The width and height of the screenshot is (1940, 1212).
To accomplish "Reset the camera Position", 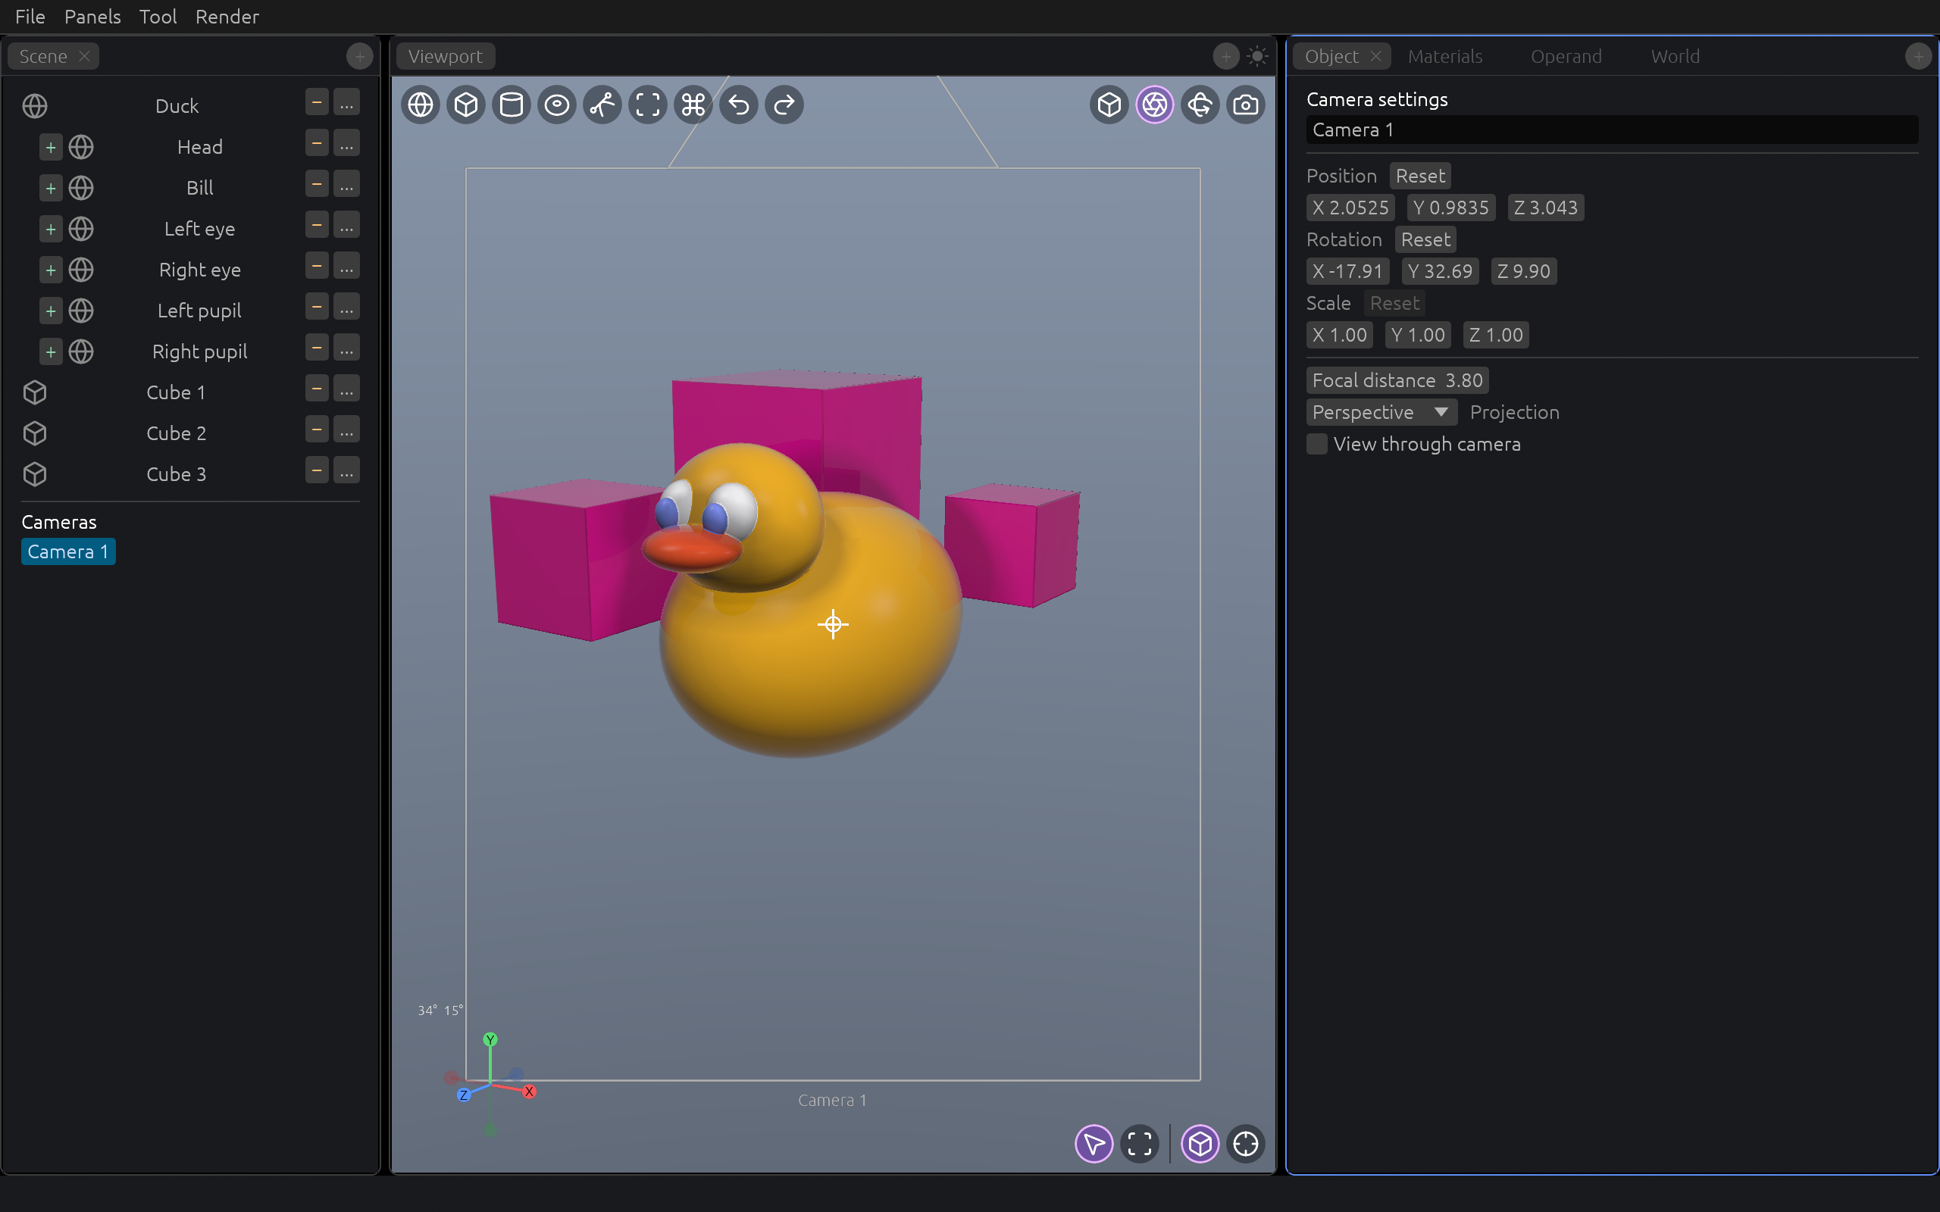I will coord(1419,176).
